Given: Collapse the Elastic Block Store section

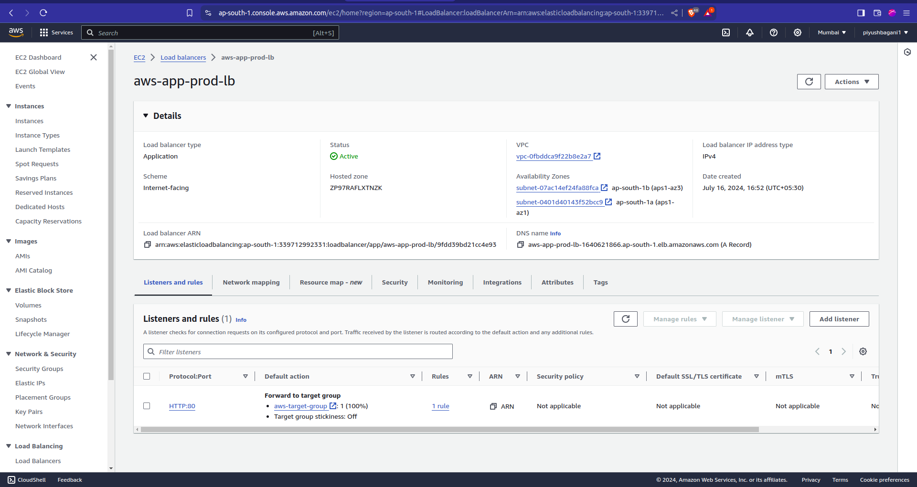Looking at the screenshot, I should pyautogui.click(x=9, y=290).
